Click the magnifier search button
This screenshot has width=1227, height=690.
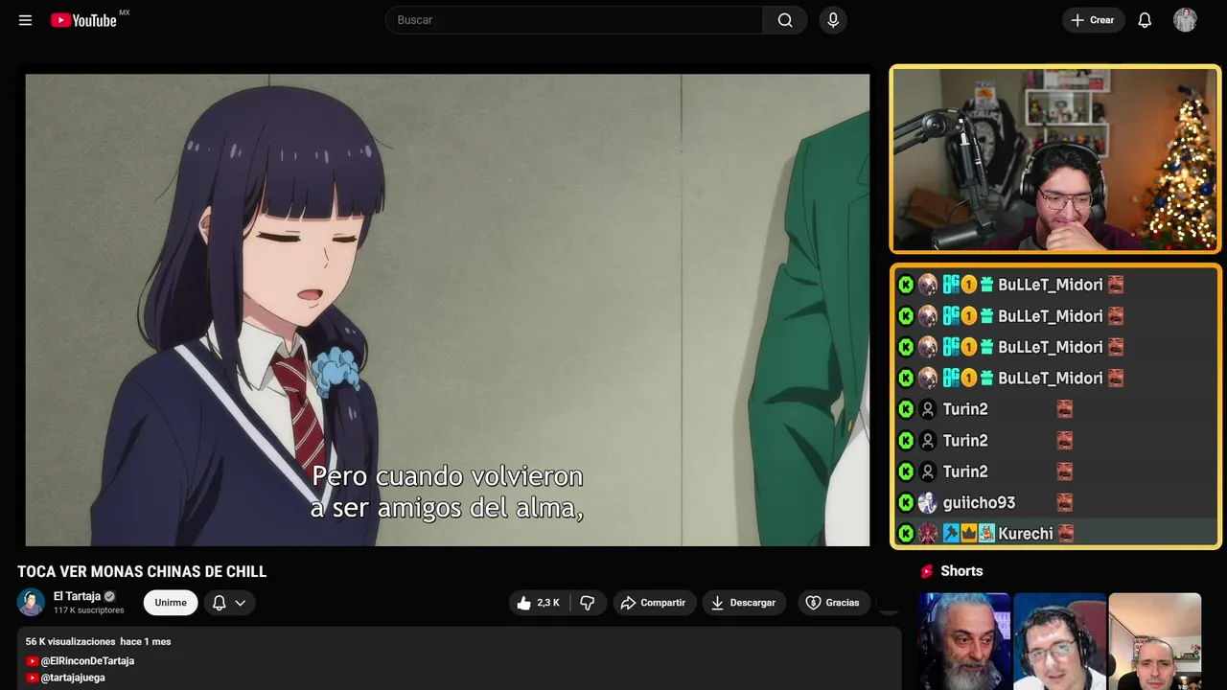[x=785, y=20]
